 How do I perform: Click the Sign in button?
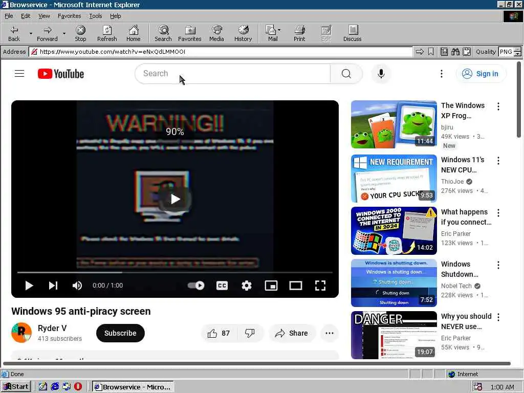(481, 74)
